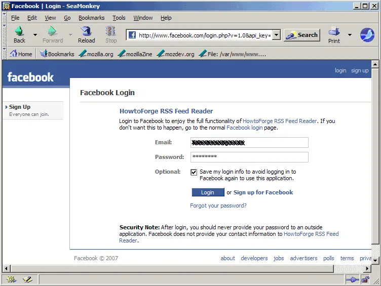Open the Forward history dropdown arrow
This screenshot has height=286, width=381.
tap(70, 35)
